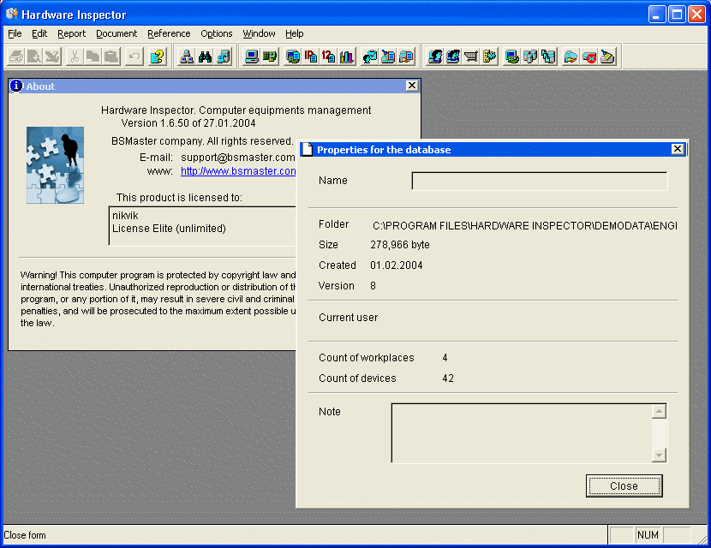Click the blue monitor workplace icon
The image size is (711, 548).
pyautogui.click(x=251, y=57)
